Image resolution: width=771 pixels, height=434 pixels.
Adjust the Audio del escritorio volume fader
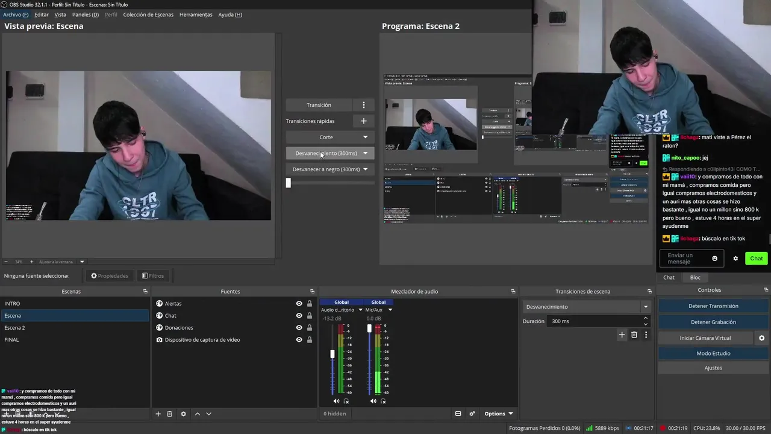tap(332, 354)
